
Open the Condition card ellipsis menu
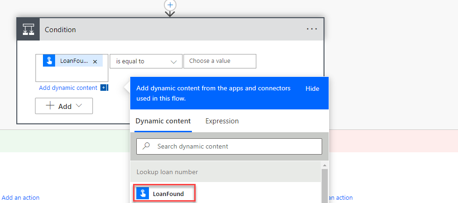point(311,29)
